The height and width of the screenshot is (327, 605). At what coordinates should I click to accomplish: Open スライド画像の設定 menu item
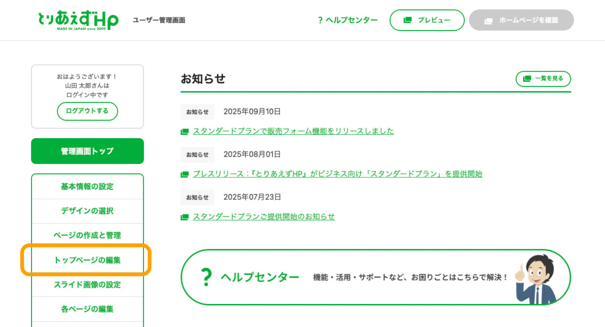pos(87,284)
